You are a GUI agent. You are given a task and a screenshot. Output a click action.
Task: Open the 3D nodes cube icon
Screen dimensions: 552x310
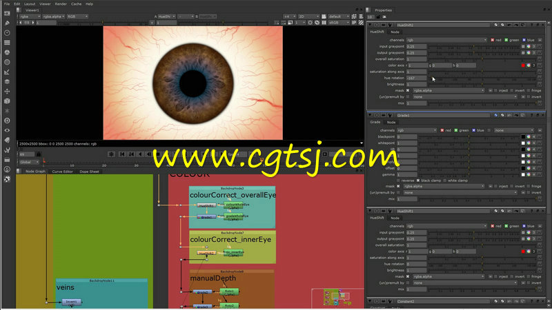[x=7, y=101]
